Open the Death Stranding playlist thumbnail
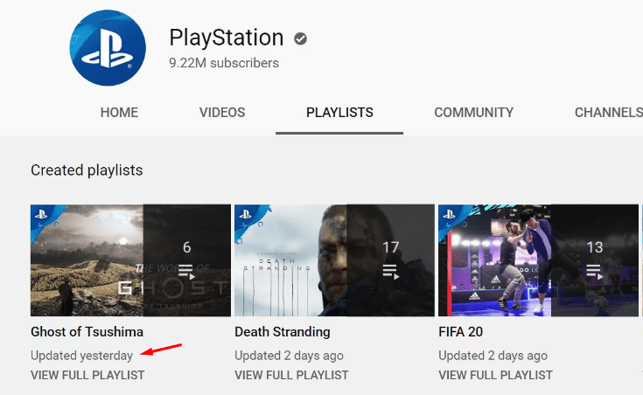Image resolution: width=643 pixels, height=395 pixels. click(290, 260)
